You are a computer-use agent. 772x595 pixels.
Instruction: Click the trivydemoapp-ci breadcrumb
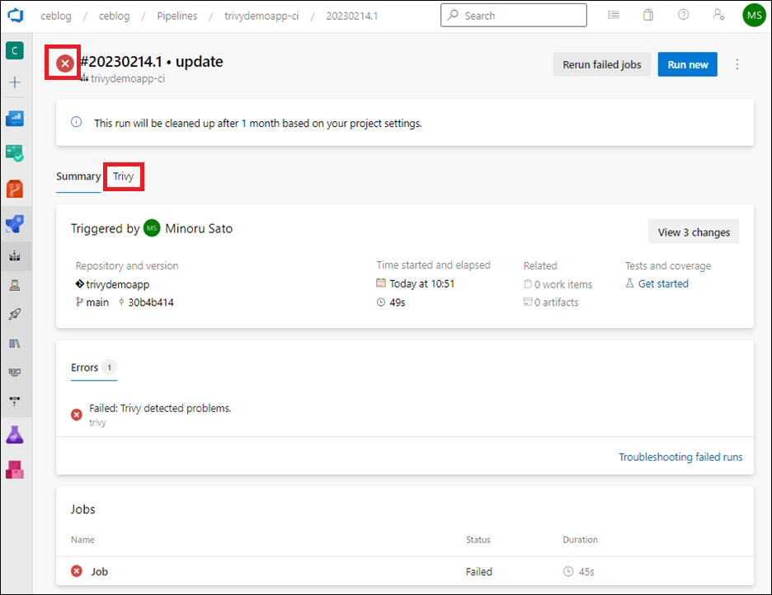pos(261,16)
